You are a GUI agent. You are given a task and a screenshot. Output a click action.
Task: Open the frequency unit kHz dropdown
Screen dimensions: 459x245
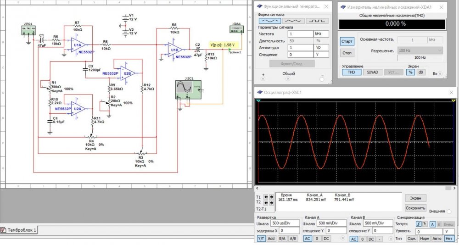coord(321,34)
